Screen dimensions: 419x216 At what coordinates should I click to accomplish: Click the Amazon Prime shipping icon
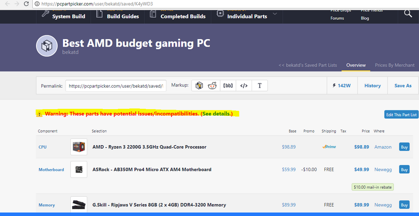329,147
